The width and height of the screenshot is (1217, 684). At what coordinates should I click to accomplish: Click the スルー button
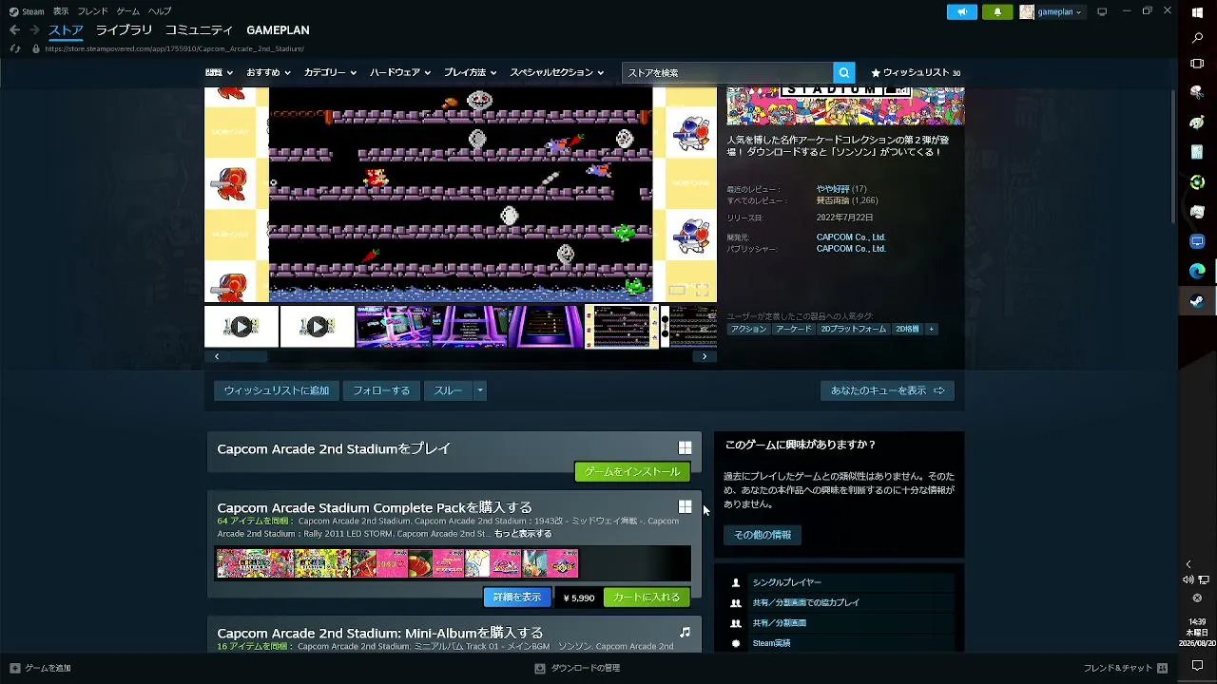click(448, 390)
